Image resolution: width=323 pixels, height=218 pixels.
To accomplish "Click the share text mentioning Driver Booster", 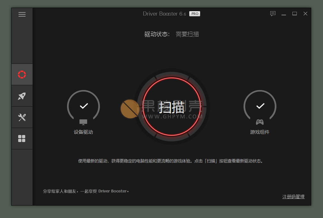I will point(86,191).
